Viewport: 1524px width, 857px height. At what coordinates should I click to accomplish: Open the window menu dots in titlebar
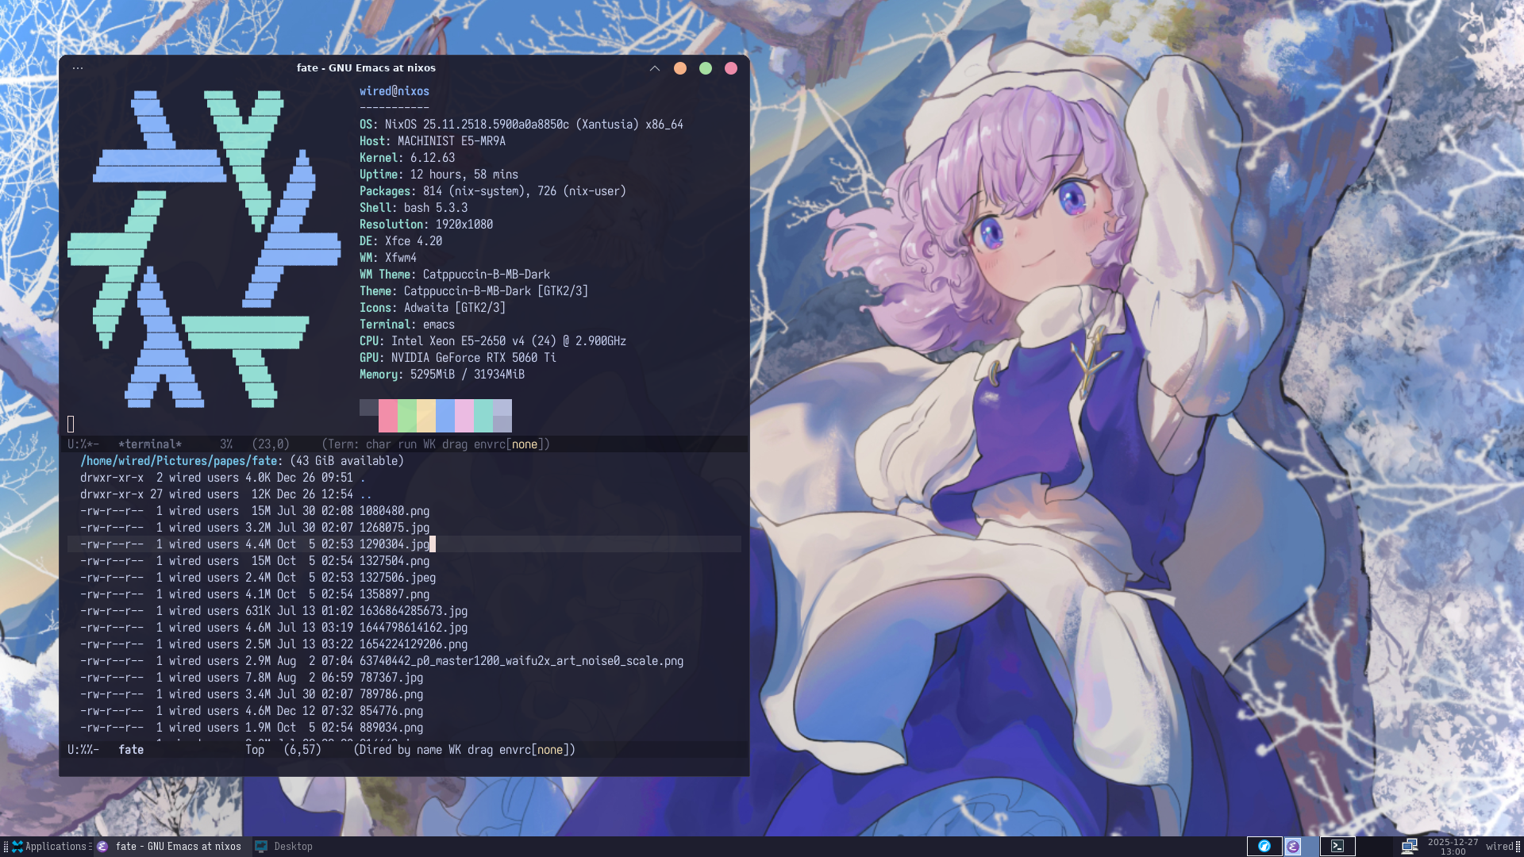(x=78, y=68)
